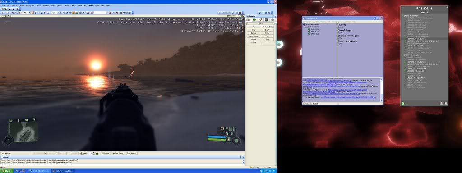
Task: Choose the rotate object tool icon
Action: 38,13
